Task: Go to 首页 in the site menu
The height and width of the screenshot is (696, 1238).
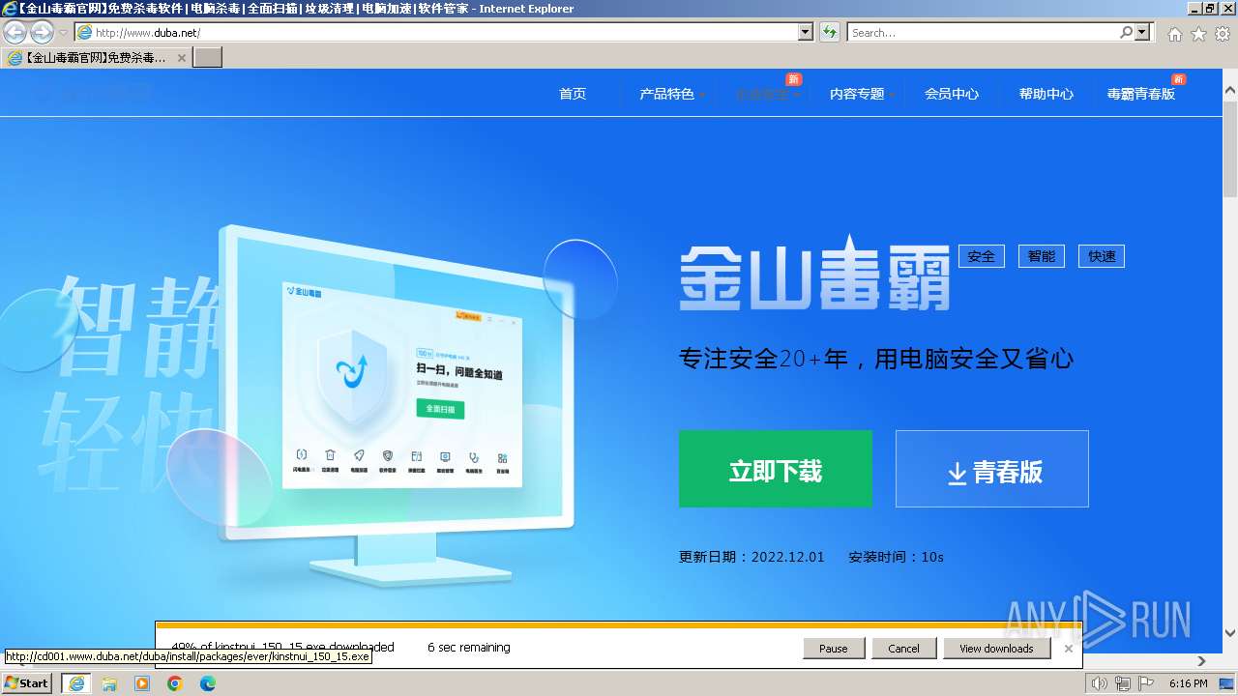Action: [573, 94]
